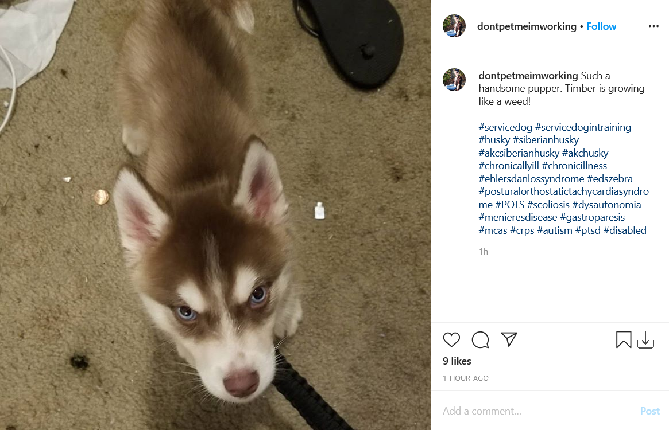The height and width of the screenshot is (430, 669).
Task: Open #servicedog hashtag link
Action: pyautogui.click(x=505, y=127)
